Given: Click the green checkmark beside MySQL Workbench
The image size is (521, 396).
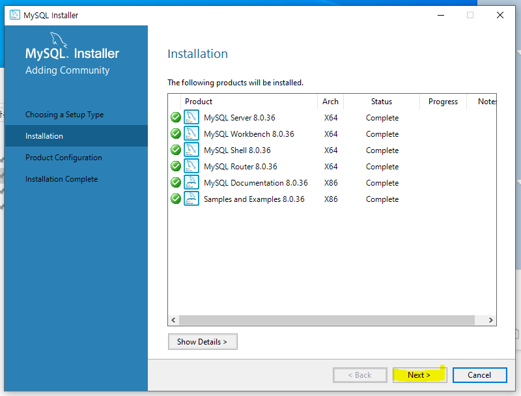Looking at the screenshot, I should [175, 134].
